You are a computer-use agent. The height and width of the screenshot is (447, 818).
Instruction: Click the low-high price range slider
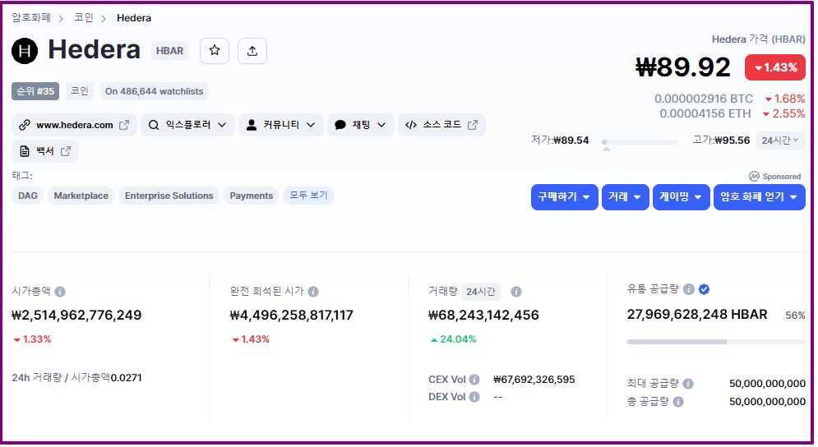(x=640, y=142)
